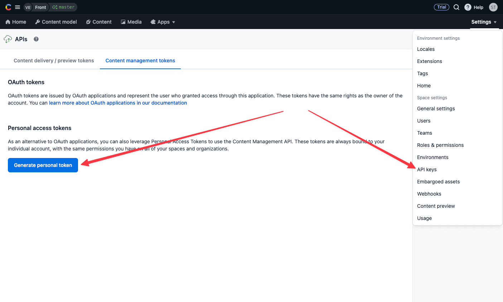
Task: Open the master environment switcher
Action: 64,7
